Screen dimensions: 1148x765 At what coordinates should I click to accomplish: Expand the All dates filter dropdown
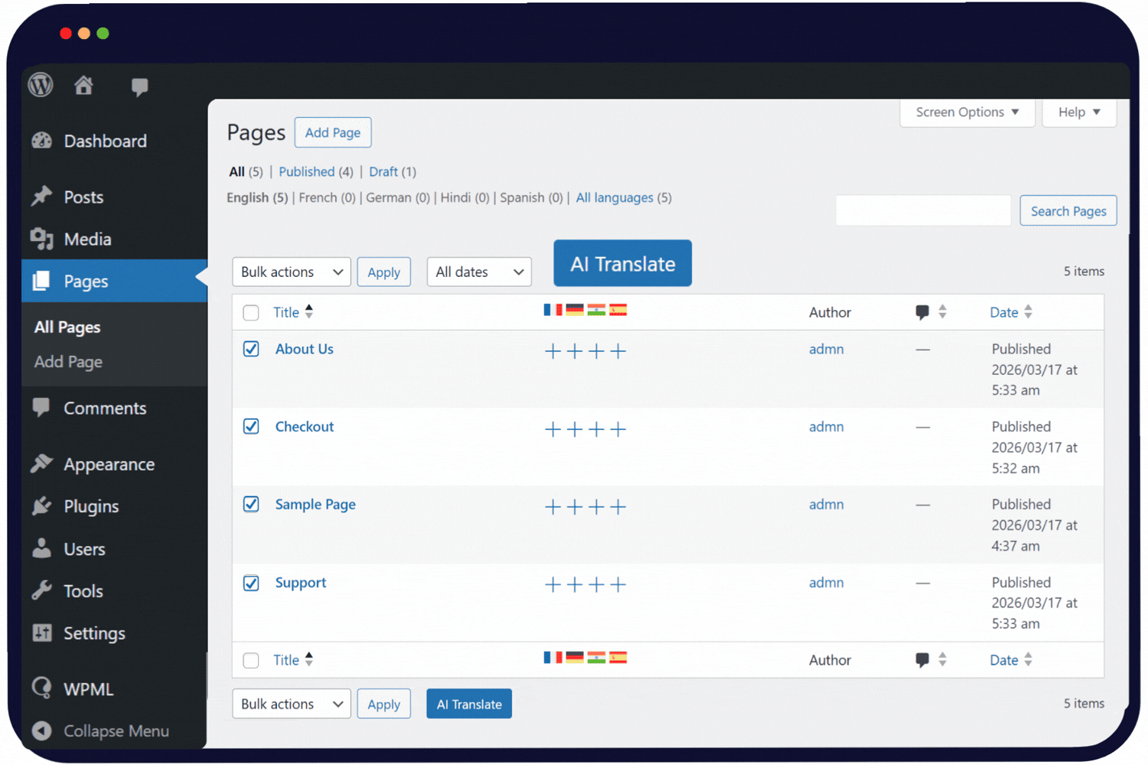click(x=478, y=272)
